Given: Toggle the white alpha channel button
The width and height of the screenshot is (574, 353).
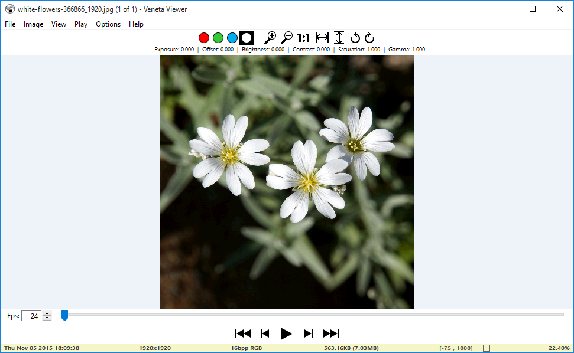Looking at the screenshot, I should pyautogui.click(x=247, y=38).
